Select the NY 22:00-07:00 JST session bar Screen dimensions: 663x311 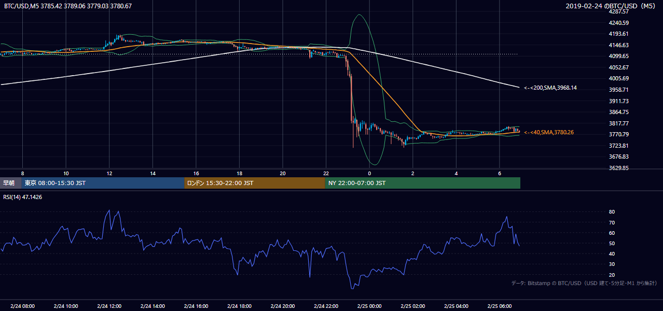[423, 183]
